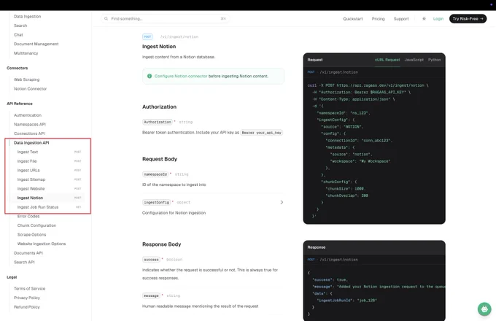Select Ingest Notion endpoint
The height and width of the screenshot is (321, 496).
(x=30, y=198)
